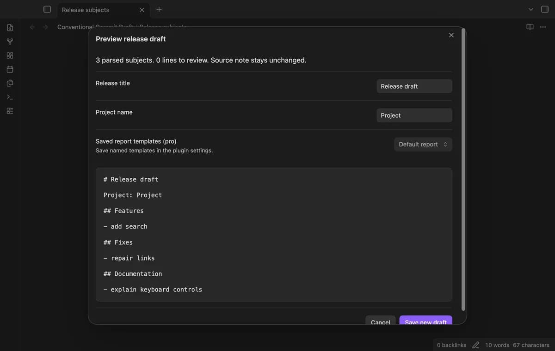Click the Save new draft button
The width and height of the screenshot is (555, 351).
click(425, 321)
